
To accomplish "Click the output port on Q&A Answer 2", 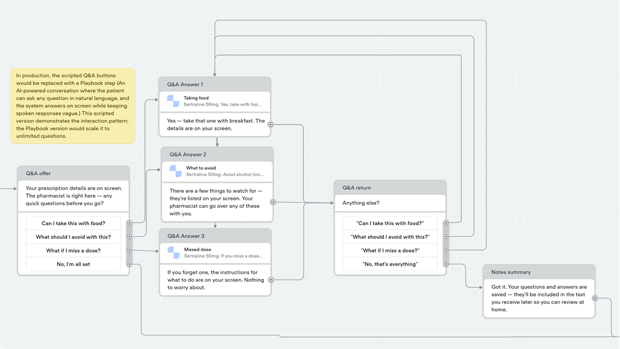I will tap(273, 203).
